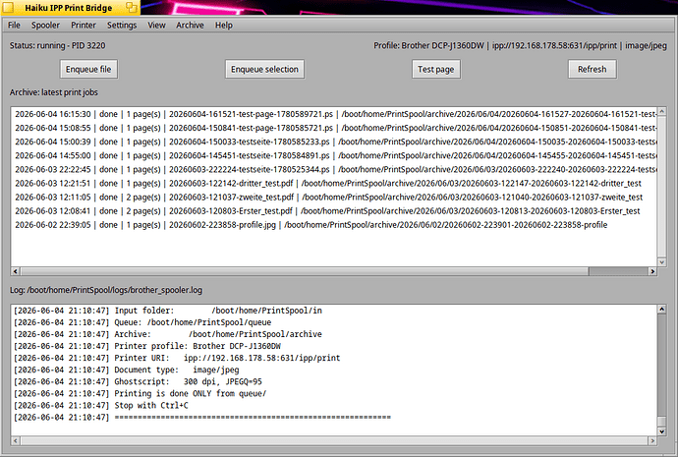Click the Haiku IPP Print Bridge title tab
Image resolution: width=678 pixels, height=457 pixels.
pyautogui.click(x=69, y=8)
